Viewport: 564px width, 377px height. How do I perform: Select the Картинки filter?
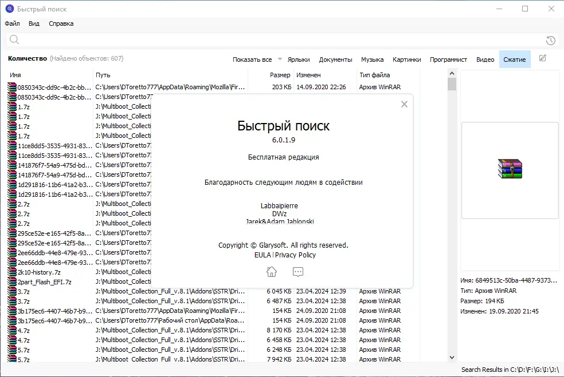click(x=407, y=59)
